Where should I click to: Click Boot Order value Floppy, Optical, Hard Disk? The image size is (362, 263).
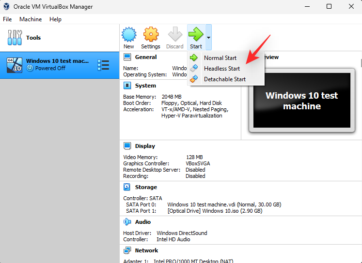tap(191, 103)
